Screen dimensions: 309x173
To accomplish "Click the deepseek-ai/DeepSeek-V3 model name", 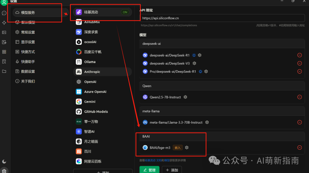I will point(170,63).
